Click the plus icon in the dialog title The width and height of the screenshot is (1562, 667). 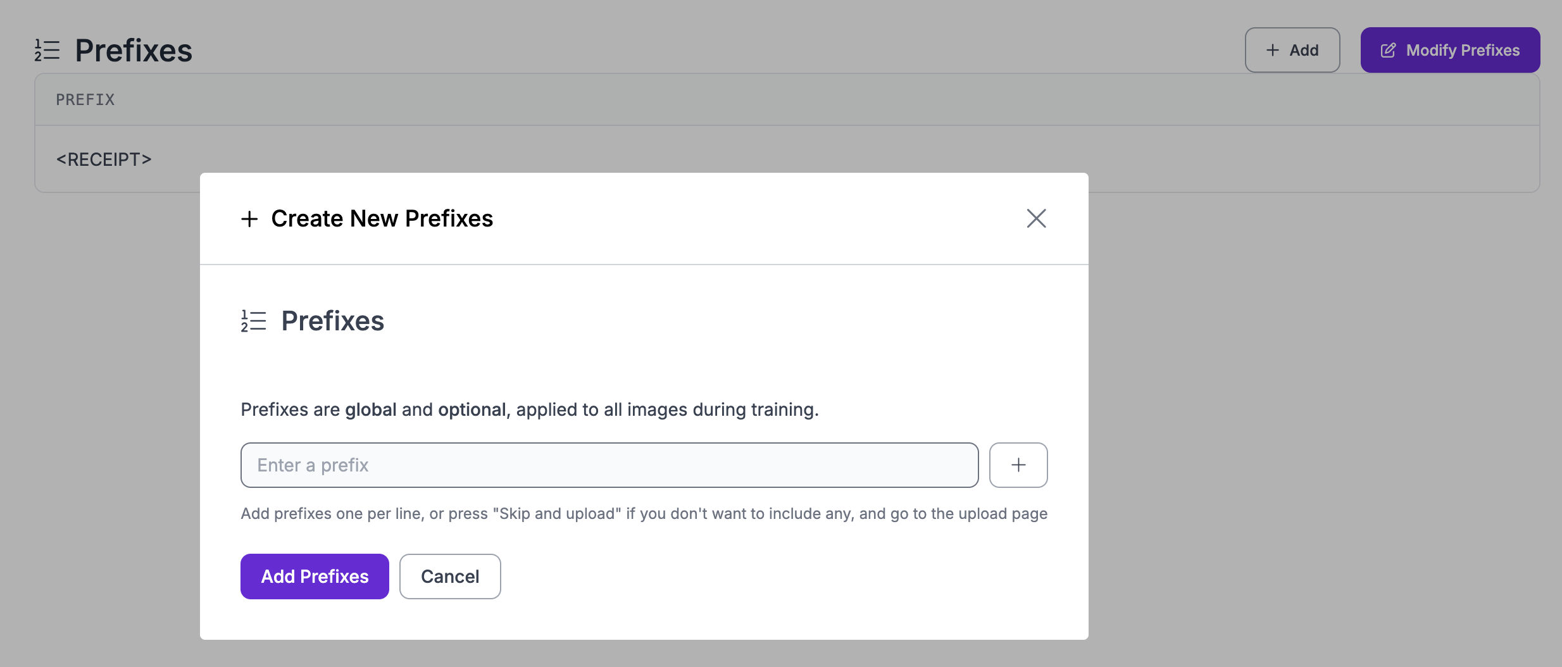click(x=249, y=219)
